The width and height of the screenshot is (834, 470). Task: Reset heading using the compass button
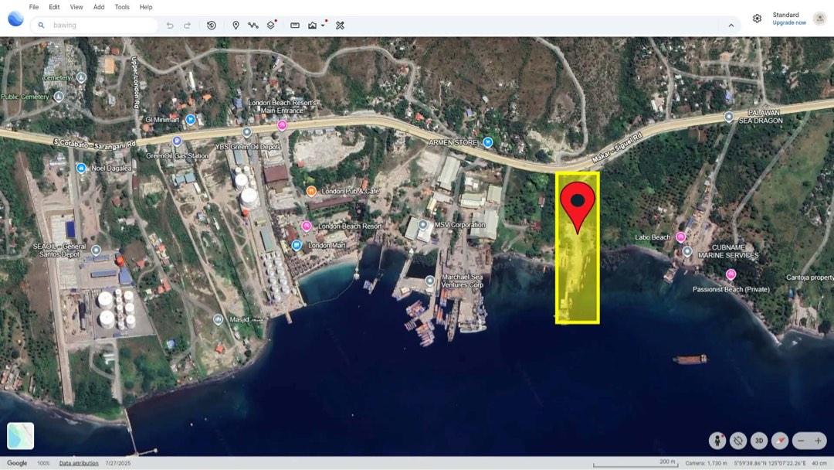pyautogui.click(x=780, y=440)
